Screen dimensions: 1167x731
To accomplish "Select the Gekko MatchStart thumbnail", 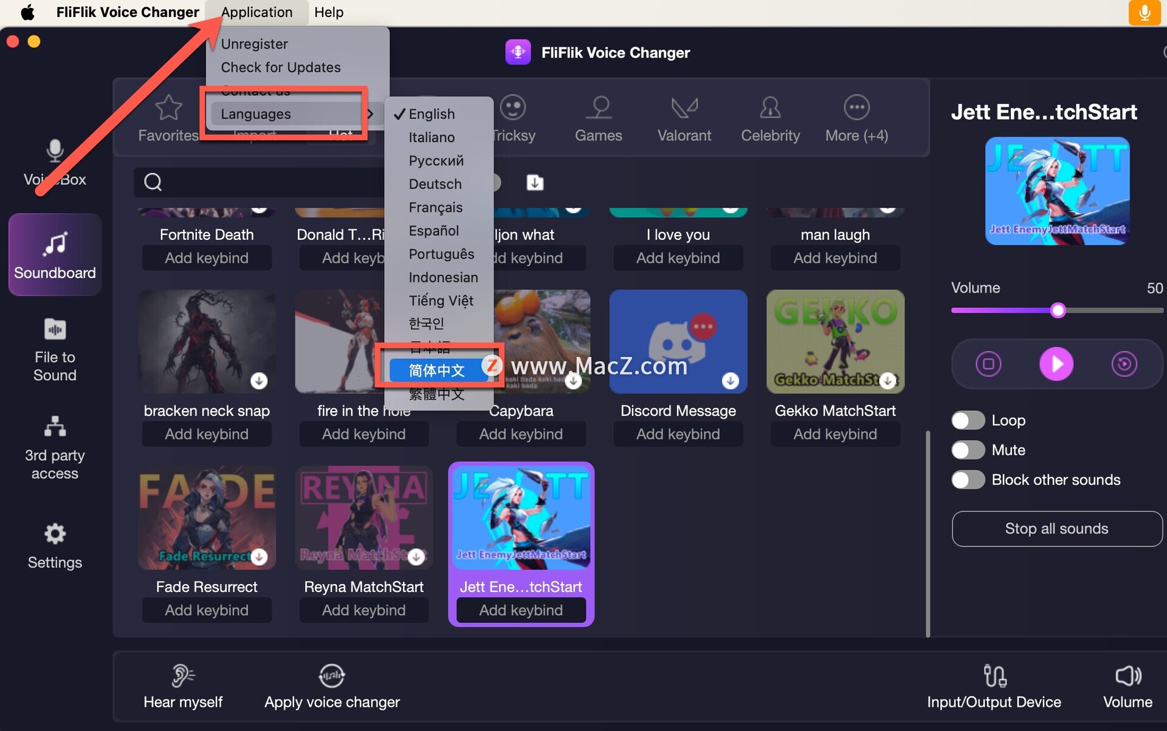I will (x=835, y=341).
